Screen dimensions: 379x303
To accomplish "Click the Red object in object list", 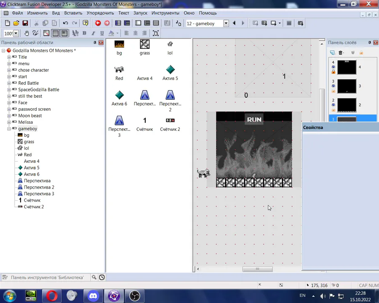I will click(x=119, y=73).
